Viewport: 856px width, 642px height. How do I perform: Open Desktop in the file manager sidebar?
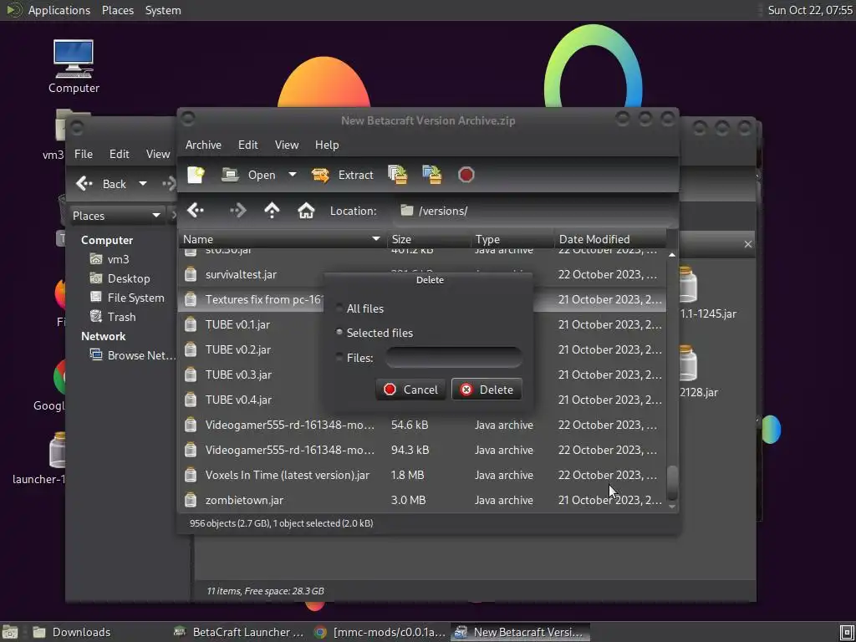tap(128, 278)
